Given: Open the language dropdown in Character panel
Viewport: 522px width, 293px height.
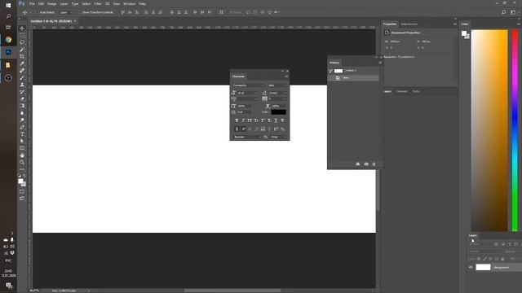Looking at the screenshot, I should coord(248,137).
